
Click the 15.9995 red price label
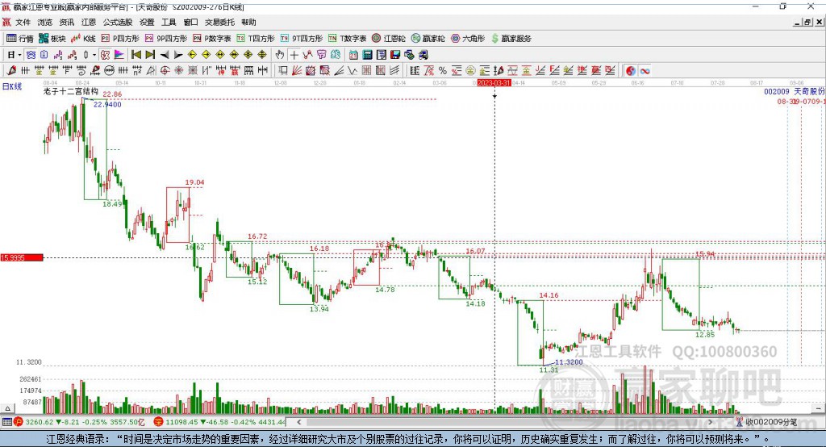pyautogui.click(x=22, y=257)
